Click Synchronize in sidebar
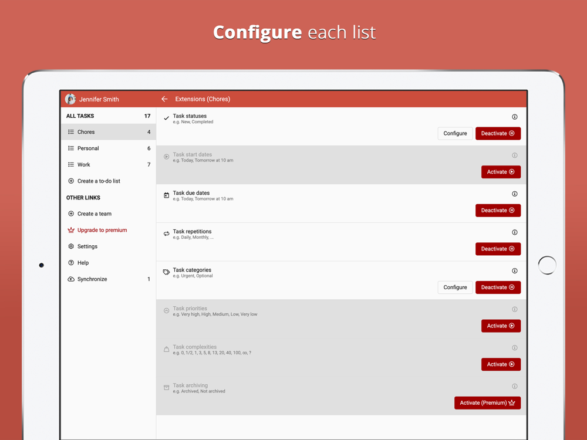 108,279
